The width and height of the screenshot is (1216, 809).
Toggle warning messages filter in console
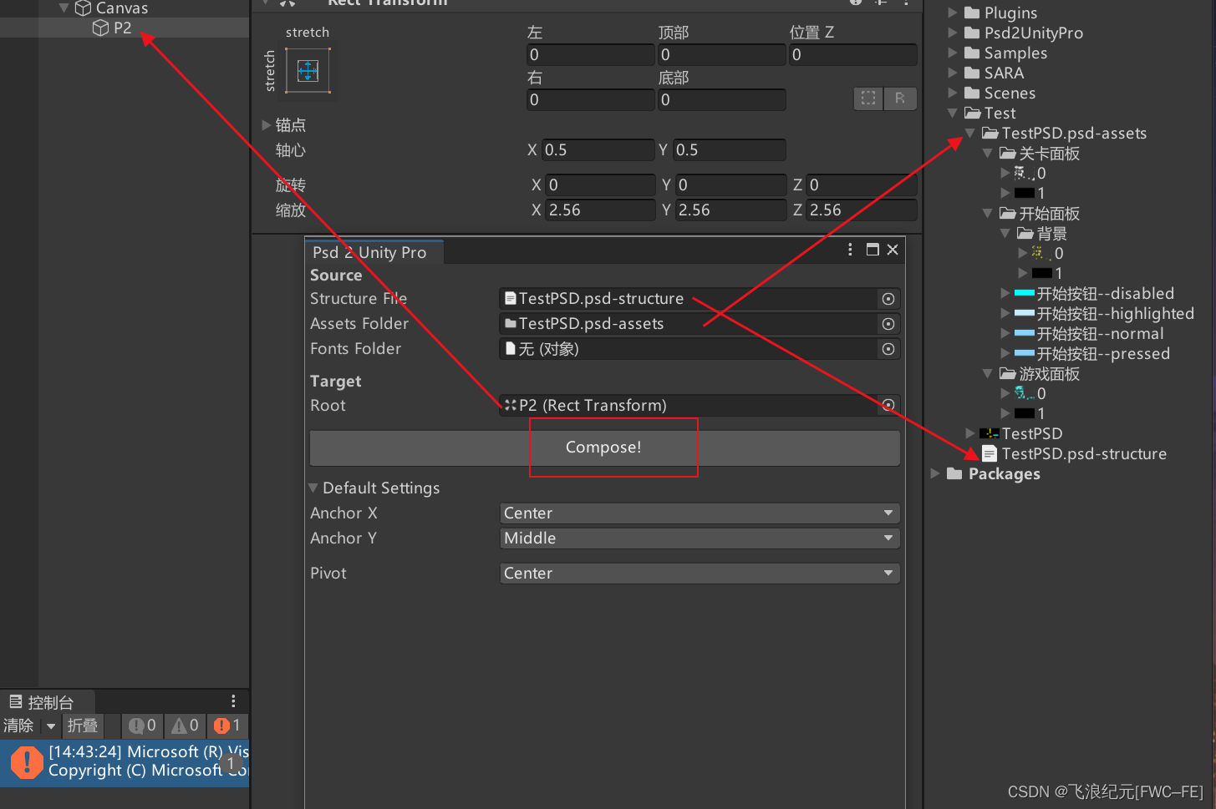point(186,726)
